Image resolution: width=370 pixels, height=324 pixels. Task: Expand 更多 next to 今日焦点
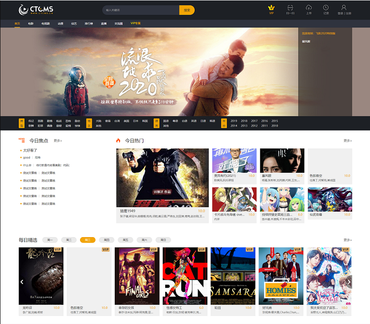(x=58, y=141)
